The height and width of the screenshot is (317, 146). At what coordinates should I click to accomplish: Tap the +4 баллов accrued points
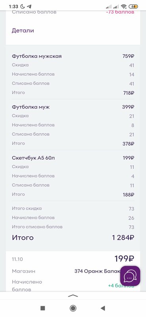(121, 286)
